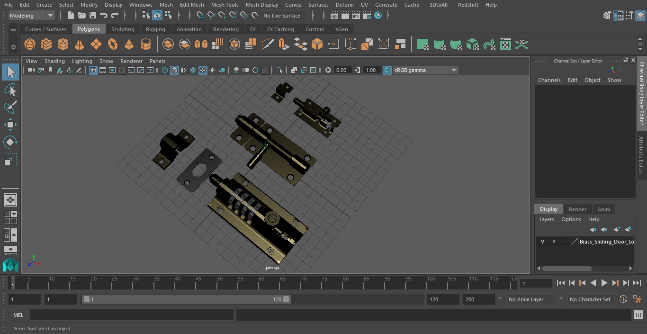Click the New scene icon

71,16
